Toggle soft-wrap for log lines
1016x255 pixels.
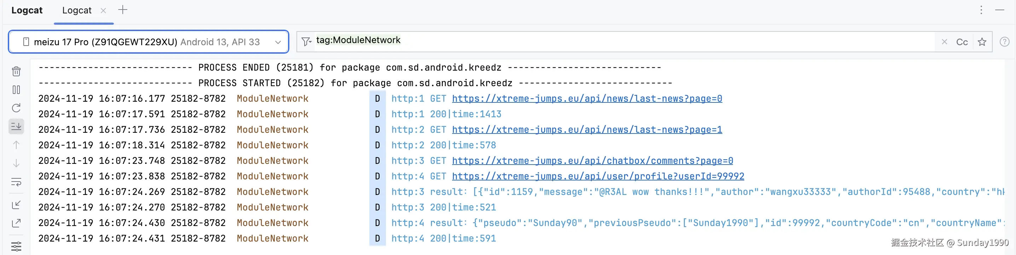[x=16, y=182]
